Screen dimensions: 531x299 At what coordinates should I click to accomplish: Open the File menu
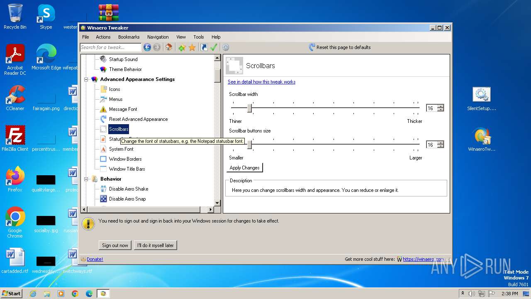point(85,37)
